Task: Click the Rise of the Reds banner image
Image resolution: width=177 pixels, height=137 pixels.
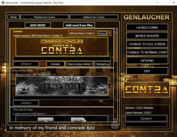Action: click(x=62, y=86)
